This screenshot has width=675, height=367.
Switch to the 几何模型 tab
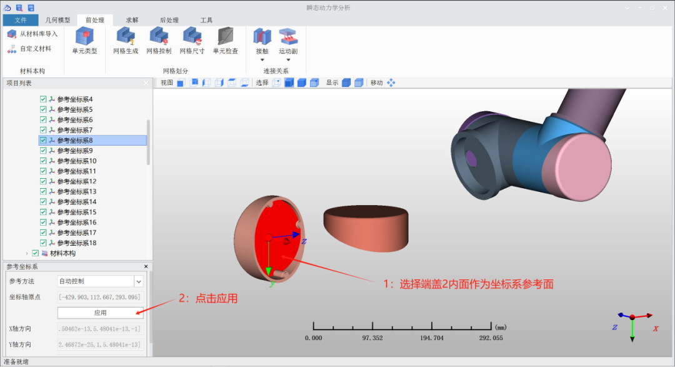click(57, 20)
